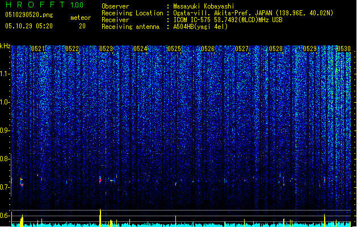Select the filename 0510290520.png

[x=29, y=15]
